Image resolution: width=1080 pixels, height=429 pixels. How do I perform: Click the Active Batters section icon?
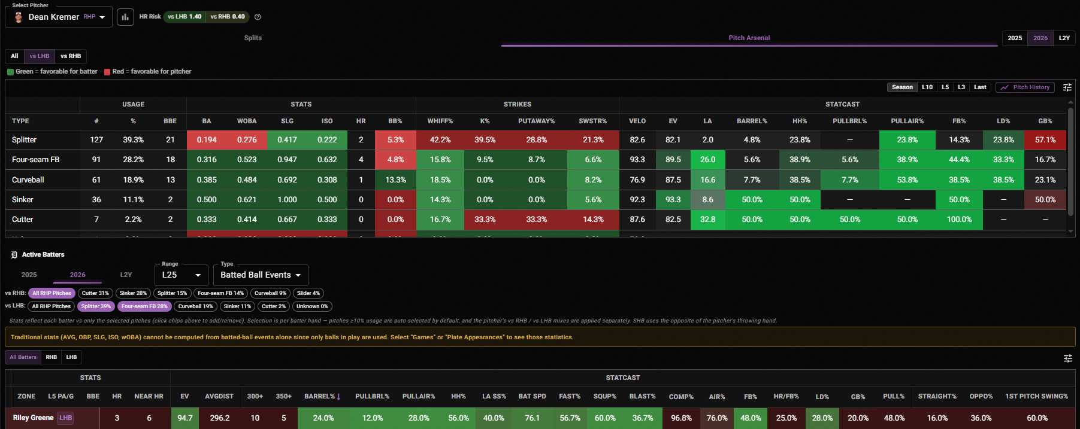point(14,255)
